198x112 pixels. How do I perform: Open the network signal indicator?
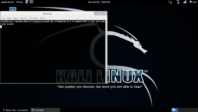click(185, 2)
